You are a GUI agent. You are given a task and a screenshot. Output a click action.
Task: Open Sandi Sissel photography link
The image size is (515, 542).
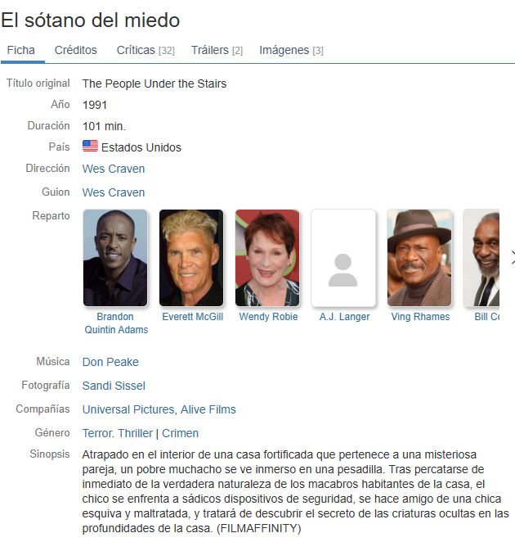click(x=114, y=386)
